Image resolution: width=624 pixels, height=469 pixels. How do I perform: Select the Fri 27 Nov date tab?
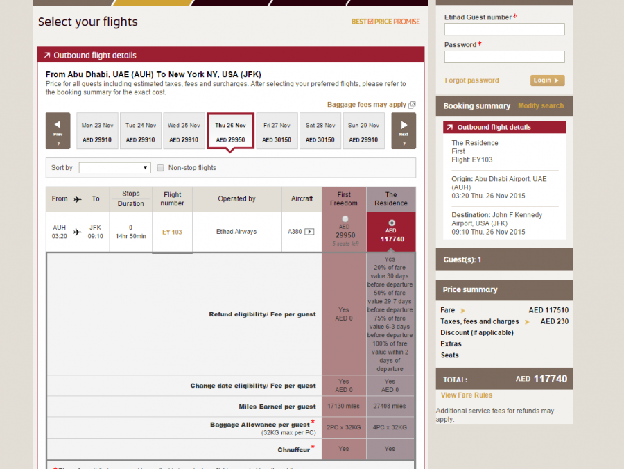277,131
